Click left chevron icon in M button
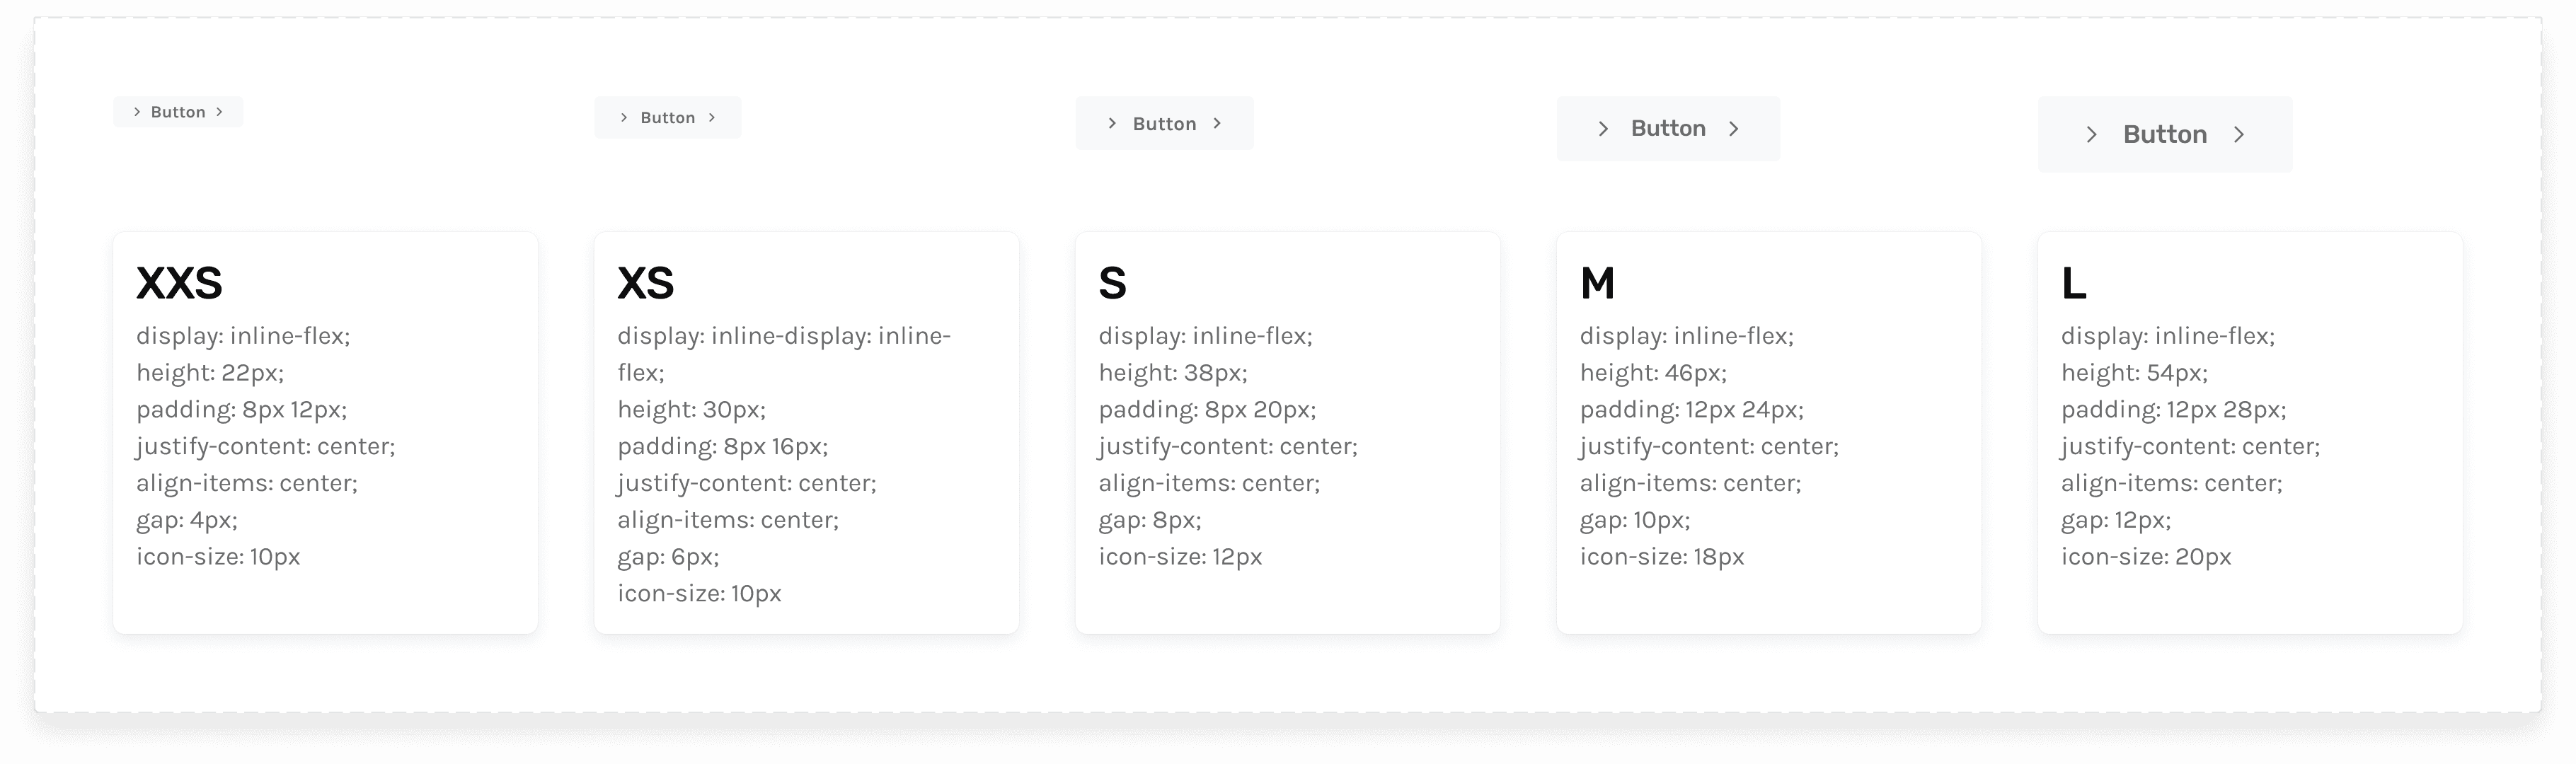Screen dimensions: 2576x764 pos(1603,129)
